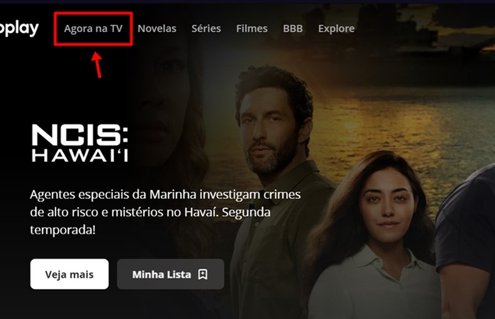Screen dimensions: 495x319
Task: Go to the Novelas menu
Action: pos(157,29)
